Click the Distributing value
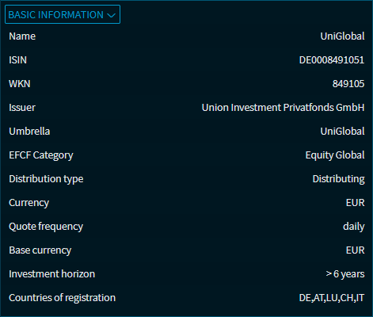 (338, 179)
